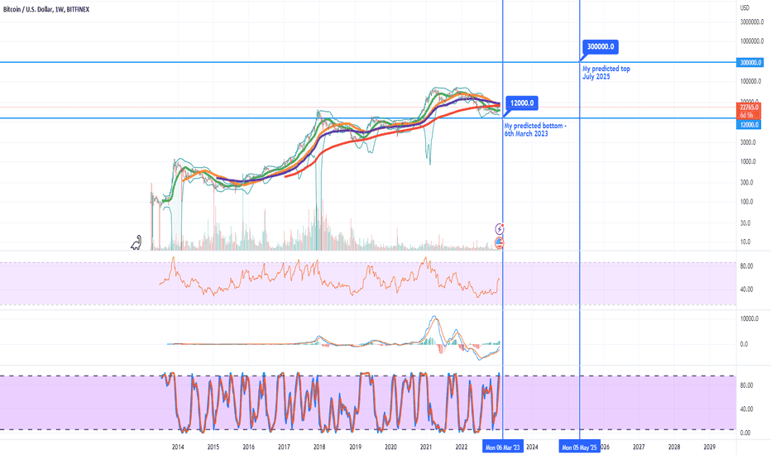
Task: Click the 100000.0 price axis label
Action: 750,81
